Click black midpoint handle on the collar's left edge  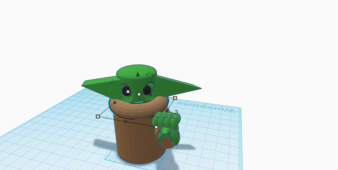[115, 103]
